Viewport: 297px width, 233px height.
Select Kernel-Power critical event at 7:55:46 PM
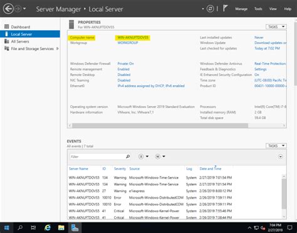[175, 211]
